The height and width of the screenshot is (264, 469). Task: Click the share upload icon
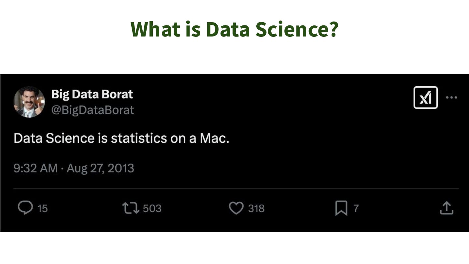tap(447, 208)
